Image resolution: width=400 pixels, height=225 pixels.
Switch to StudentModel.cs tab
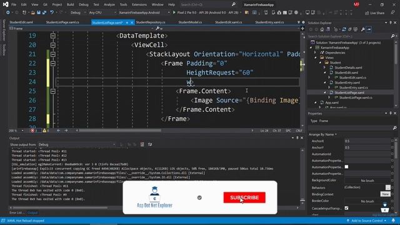pyautogui.click(x=190, y=22)
